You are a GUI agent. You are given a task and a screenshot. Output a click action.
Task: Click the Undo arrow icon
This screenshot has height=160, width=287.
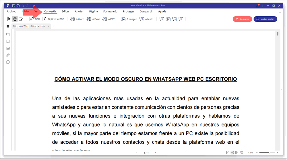(23, 6)
